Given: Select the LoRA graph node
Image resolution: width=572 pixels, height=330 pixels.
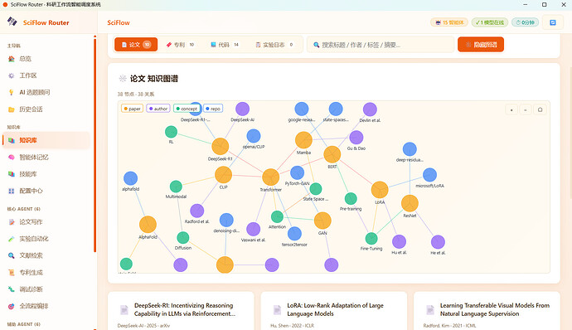Looking at the screenshot, I should pyautogui.click(x=380, y=190).
